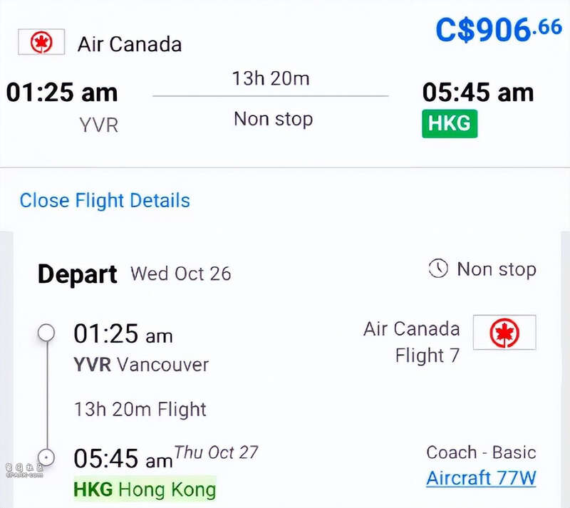Click the Depart Wed Oct 26 heading

coord(134,274)
